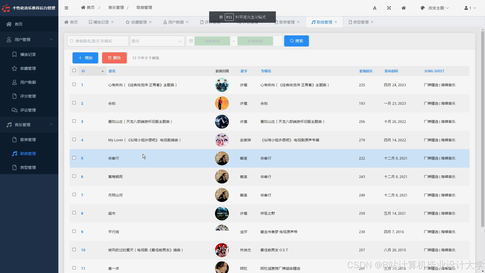Click the 增加 add button
The image size is (485, 273).
point(85,58)
